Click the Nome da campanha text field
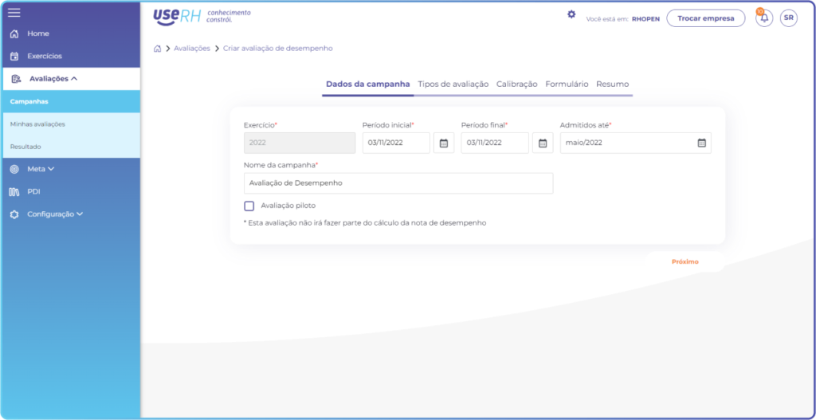Image resolution: width=816 pixels, height=420 pixels. coord(398,183)
